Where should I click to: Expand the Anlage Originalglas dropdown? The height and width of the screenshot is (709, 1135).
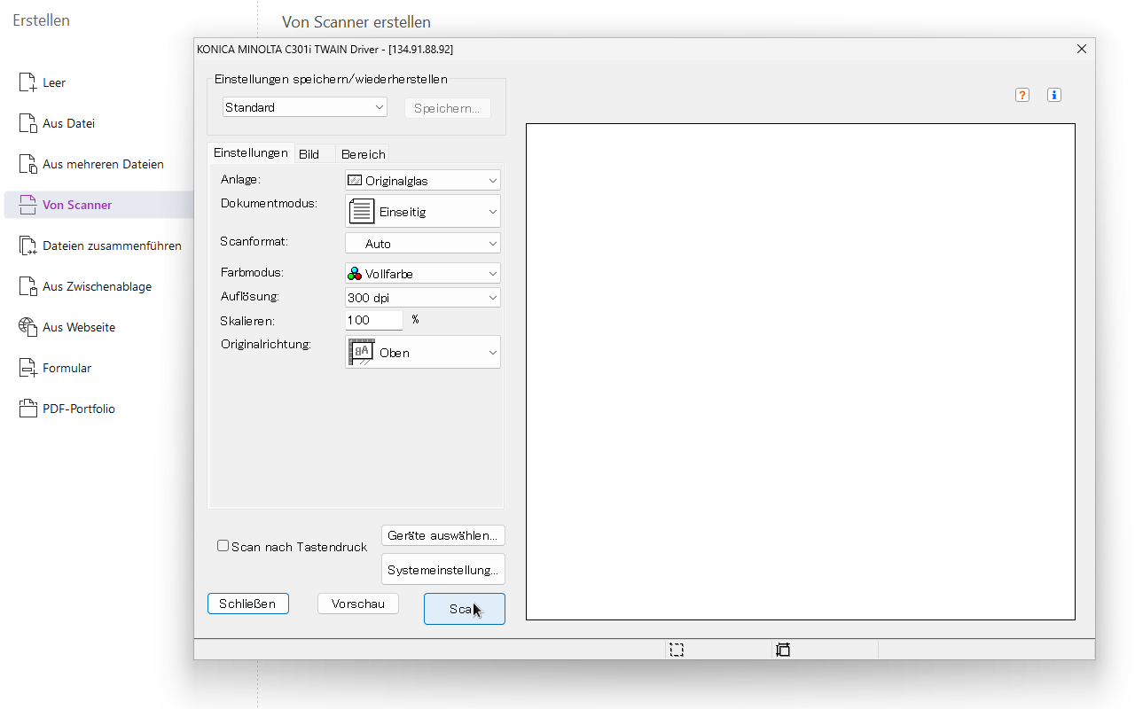pyautogui.click(x=422, y=180)
